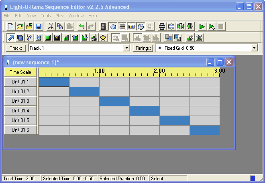Click the Save floppy disk icon

[39, 26]
